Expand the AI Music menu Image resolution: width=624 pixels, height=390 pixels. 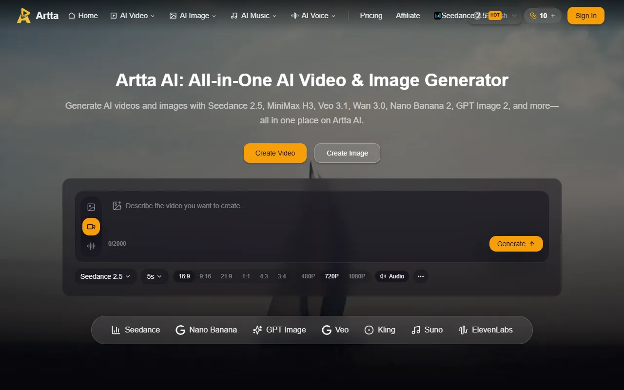coord(253,16)
